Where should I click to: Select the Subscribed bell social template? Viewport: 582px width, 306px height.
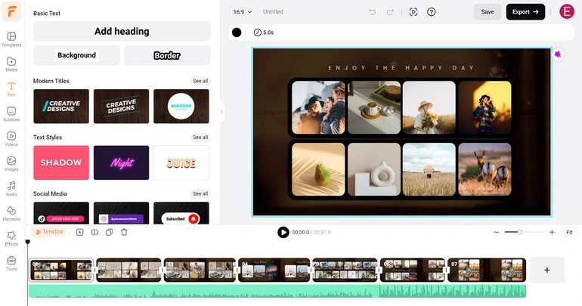[x=181, y=213]
